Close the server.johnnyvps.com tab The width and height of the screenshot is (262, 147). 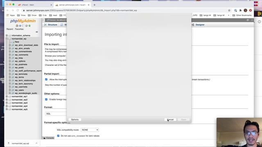(x=88, y=5)
